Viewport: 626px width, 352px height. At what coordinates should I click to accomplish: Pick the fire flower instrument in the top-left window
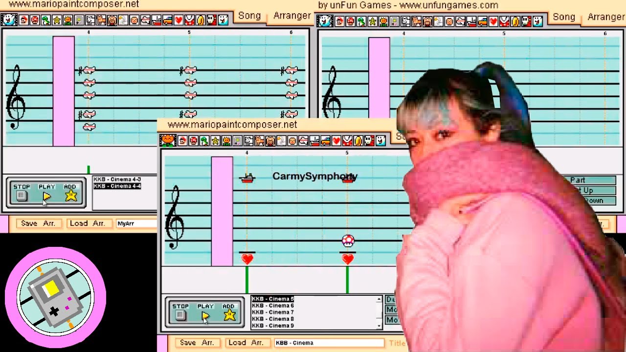pos(68,20)
